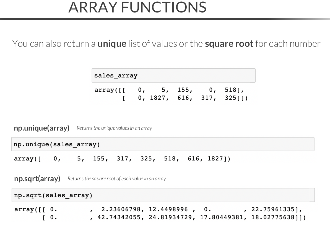Screen dimensions: 330x234
Task: Click value 616 in the sales_array output
Action: click(183, 97)
